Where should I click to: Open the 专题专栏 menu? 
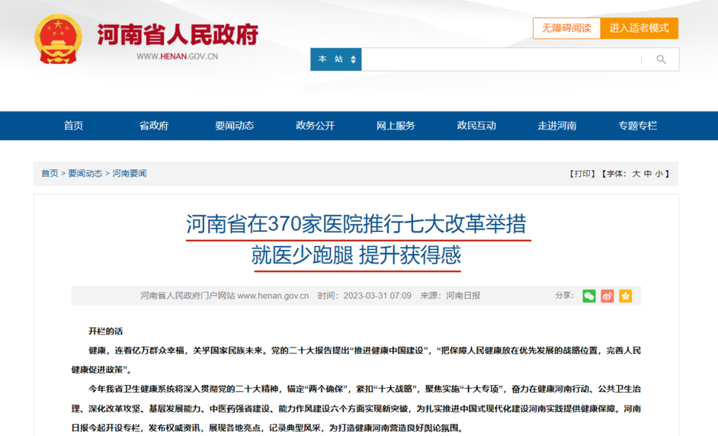click(x=638, y=126)
